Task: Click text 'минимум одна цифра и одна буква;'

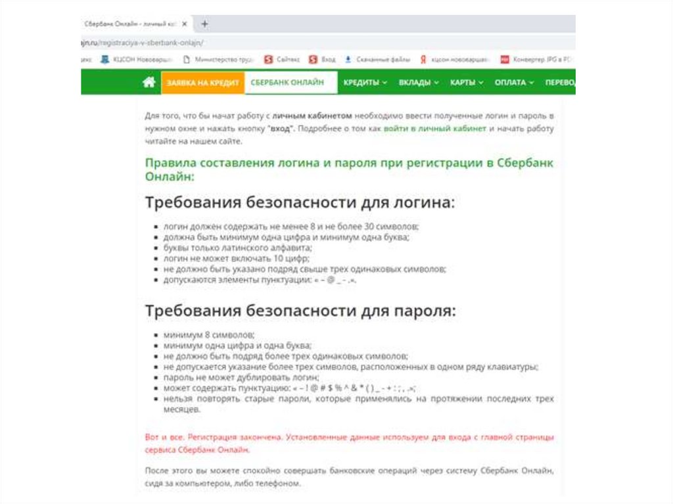Action: (237, 346)
